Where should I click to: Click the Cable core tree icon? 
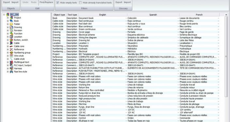tap(11, 46)
